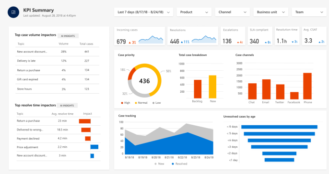The width and height of the screenshot is (329, 174).
Task: Click AI INSIGHTS beside Top case volume impactors
Action: pyautogui.click(x=68, y=36)
